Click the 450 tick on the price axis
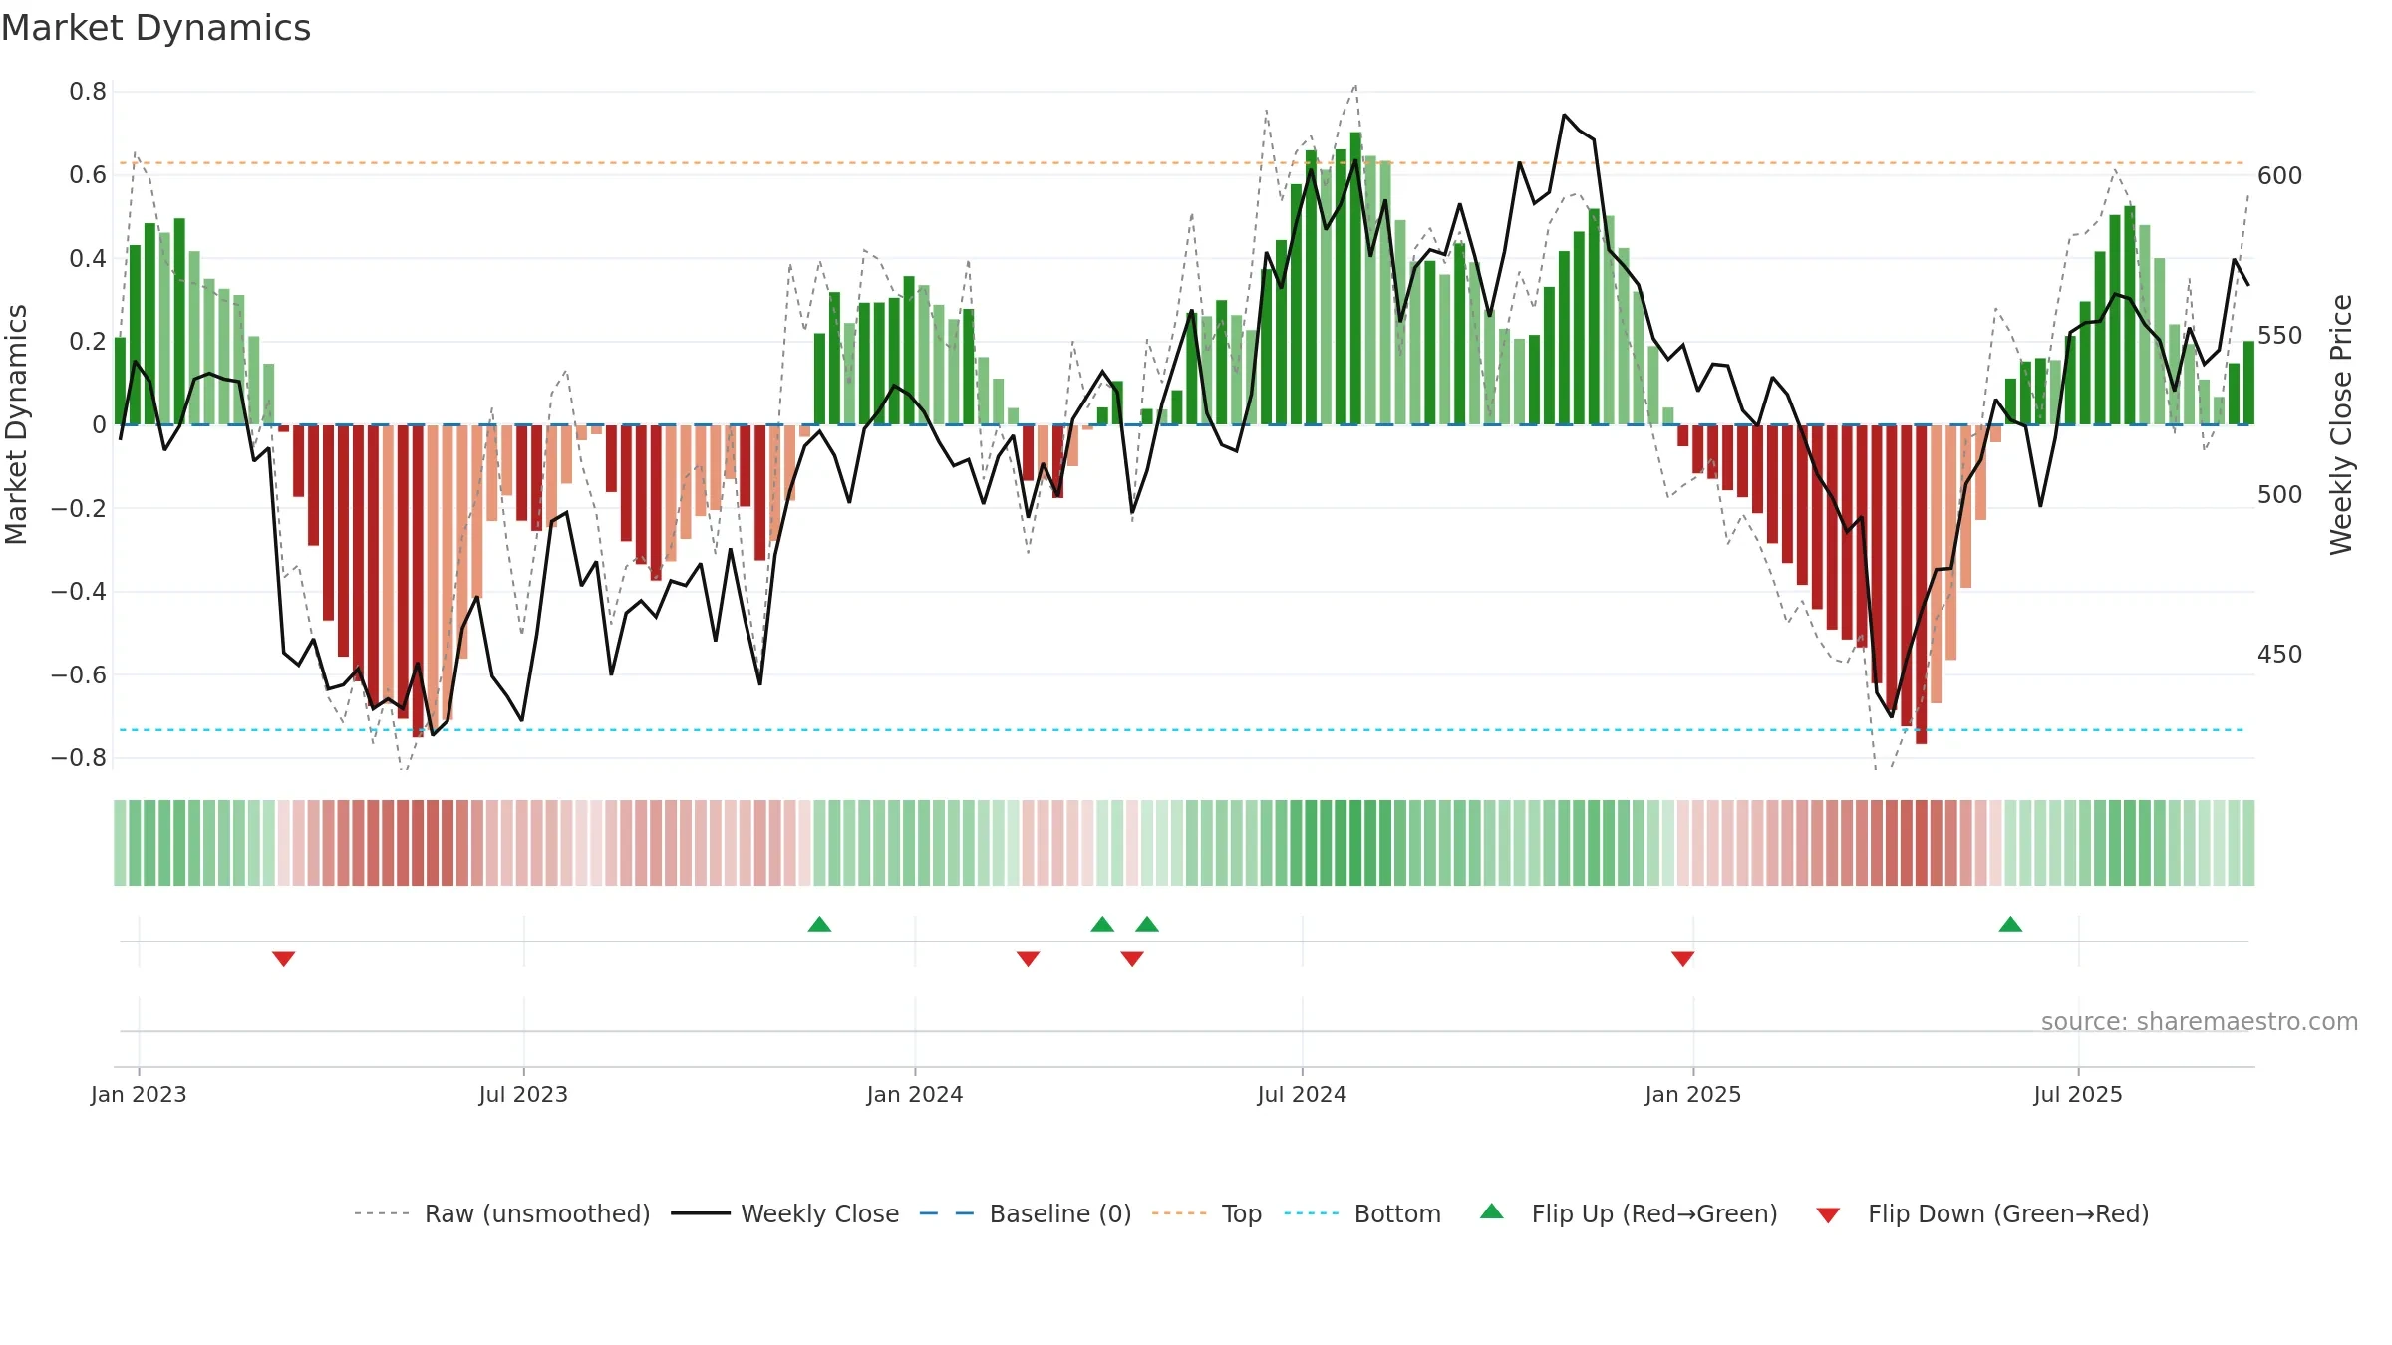Screen dimensions: 2392x1345 pyautogui.click(x=2279, y=655)
